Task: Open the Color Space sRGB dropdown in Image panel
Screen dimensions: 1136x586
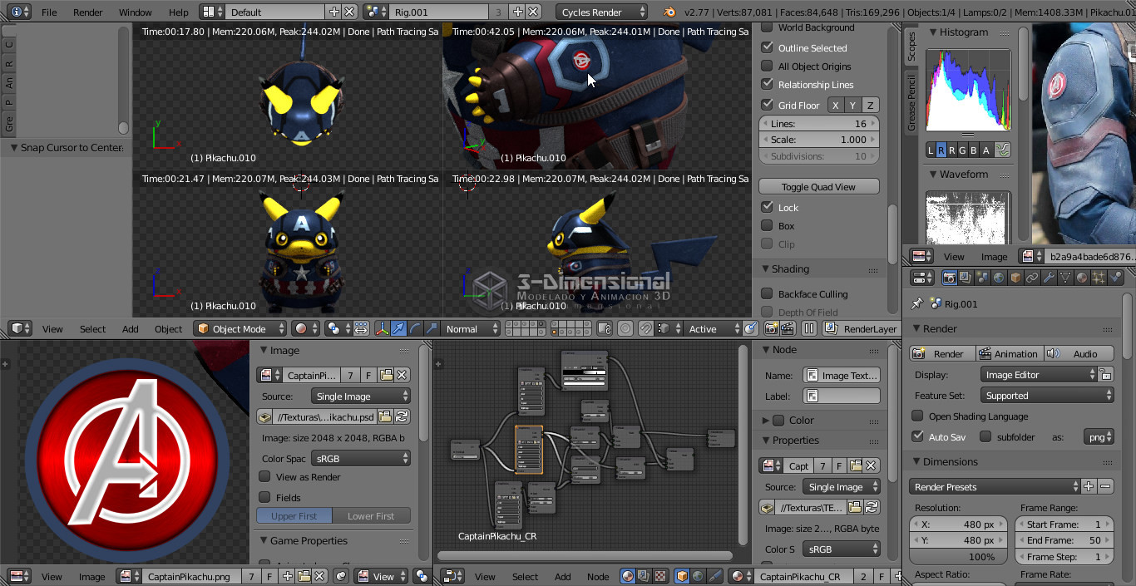Action: click(x=361, y=458)
